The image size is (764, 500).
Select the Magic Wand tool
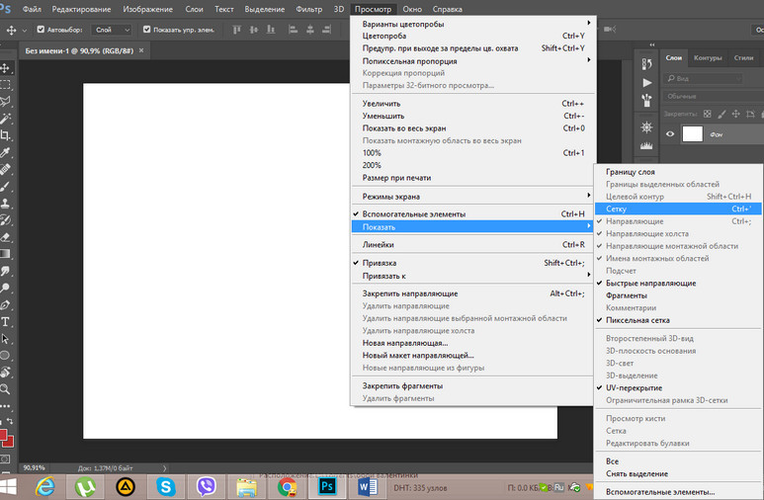(5, 119)
